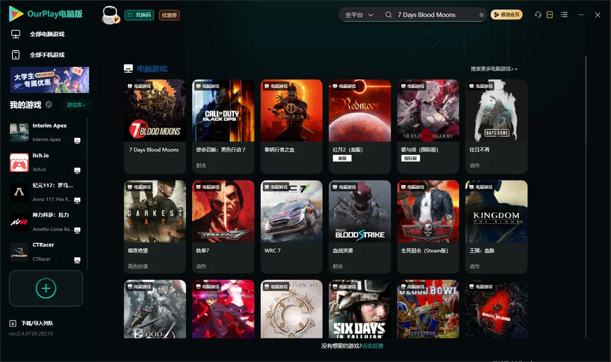Open the Tekken 7 铁拳7 card
This screenshot has width=611, height=362.
[x=223, y=227]
